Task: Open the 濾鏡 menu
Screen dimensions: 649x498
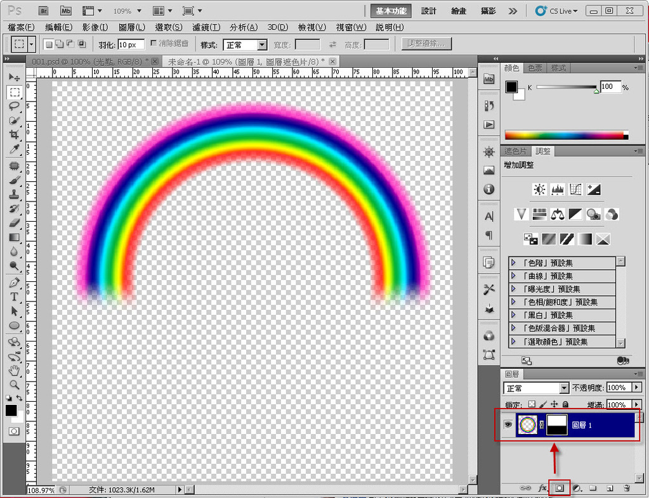Action: 206,27
